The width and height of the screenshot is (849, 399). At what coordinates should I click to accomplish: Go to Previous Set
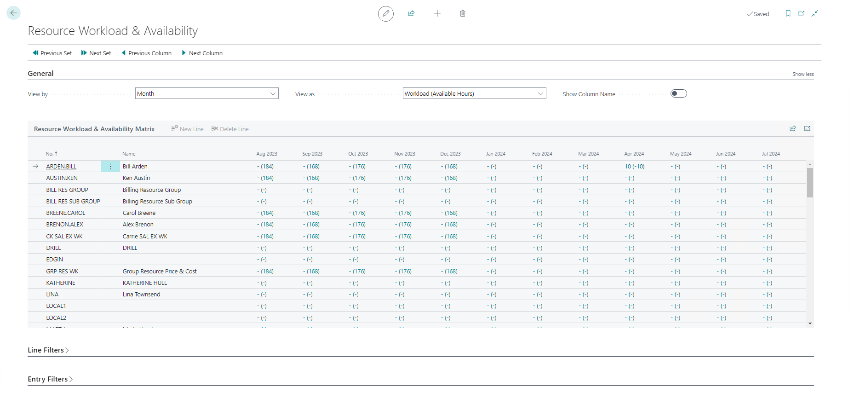[x=52, y=53]
